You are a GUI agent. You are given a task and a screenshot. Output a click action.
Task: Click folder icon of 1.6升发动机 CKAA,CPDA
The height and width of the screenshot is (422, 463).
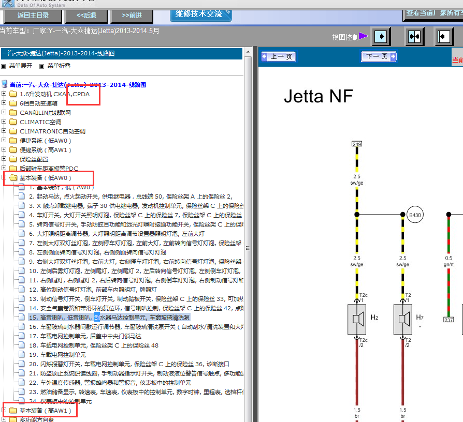pos(13,94)
